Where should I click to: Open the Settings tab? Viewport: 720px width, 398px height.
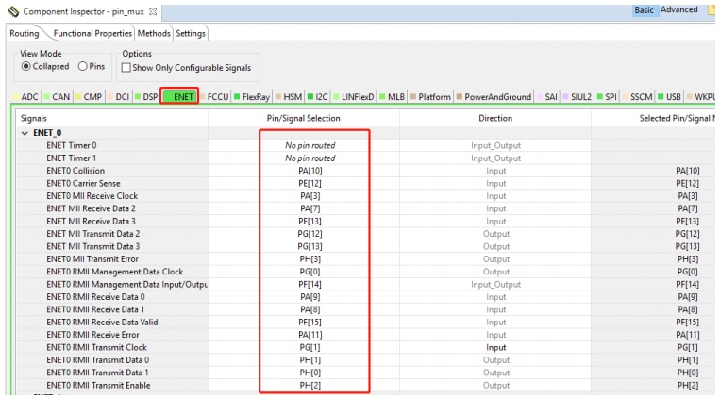point(191,33)
